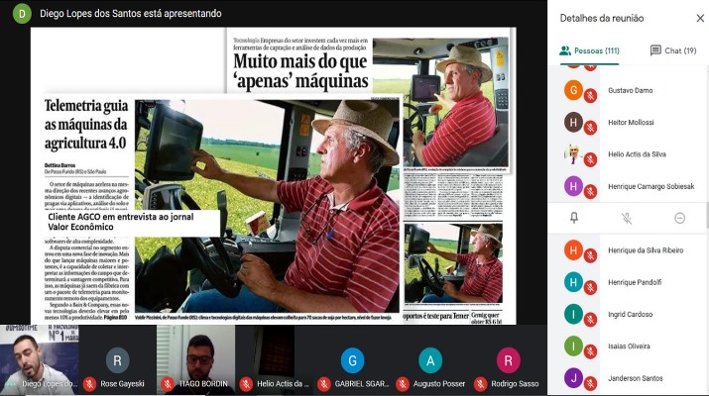Screen dimensions: 709x396
Task: Click Helio Actis da Silva's photo avatar
Action: click(x=573, y=154)
